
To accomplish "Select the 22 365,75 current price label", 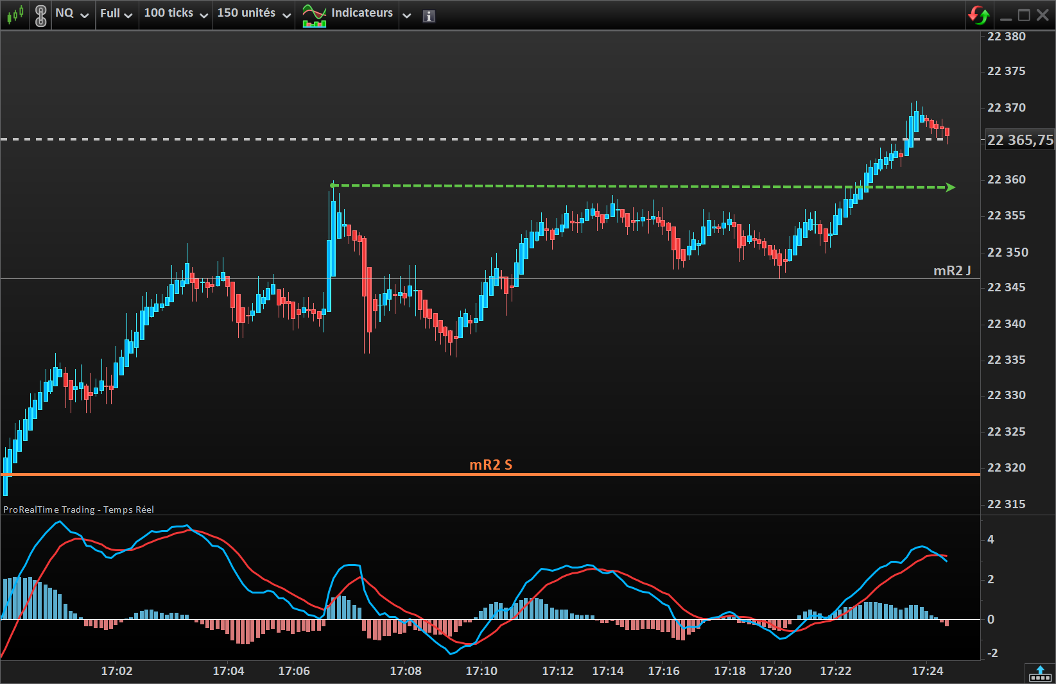I will click(x=1020, y=140).
